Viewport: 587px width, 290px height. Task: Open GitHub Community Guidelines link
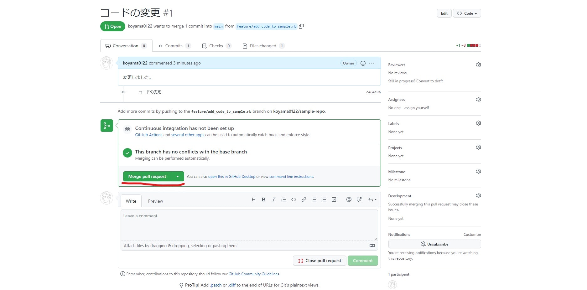pos(254,274)
